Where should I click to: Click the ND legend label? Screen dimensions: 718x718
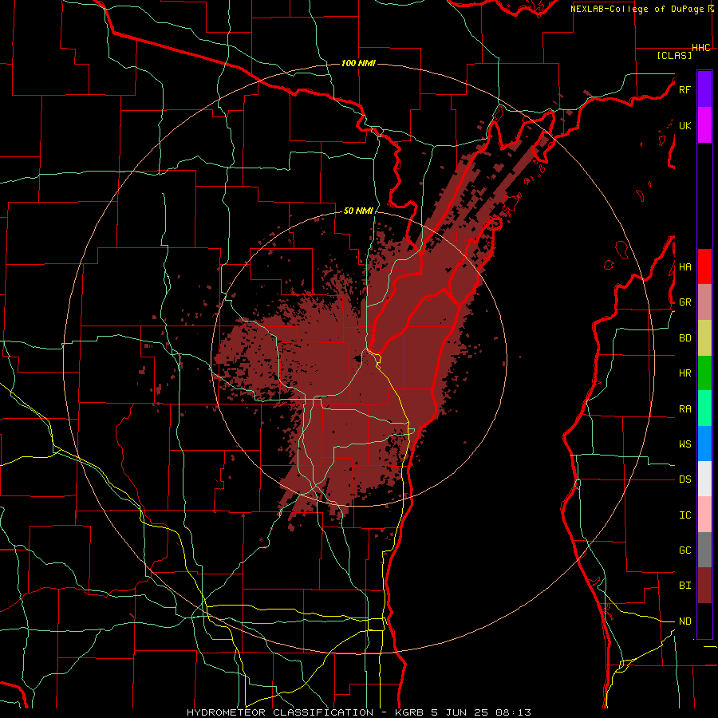[684, 621]
